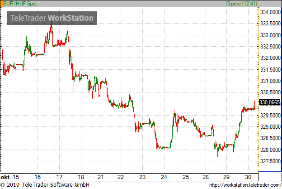Screen dimensions: 282x189
Task: Click the EUR/HUF Spot chart title
Action: [20, 4]
